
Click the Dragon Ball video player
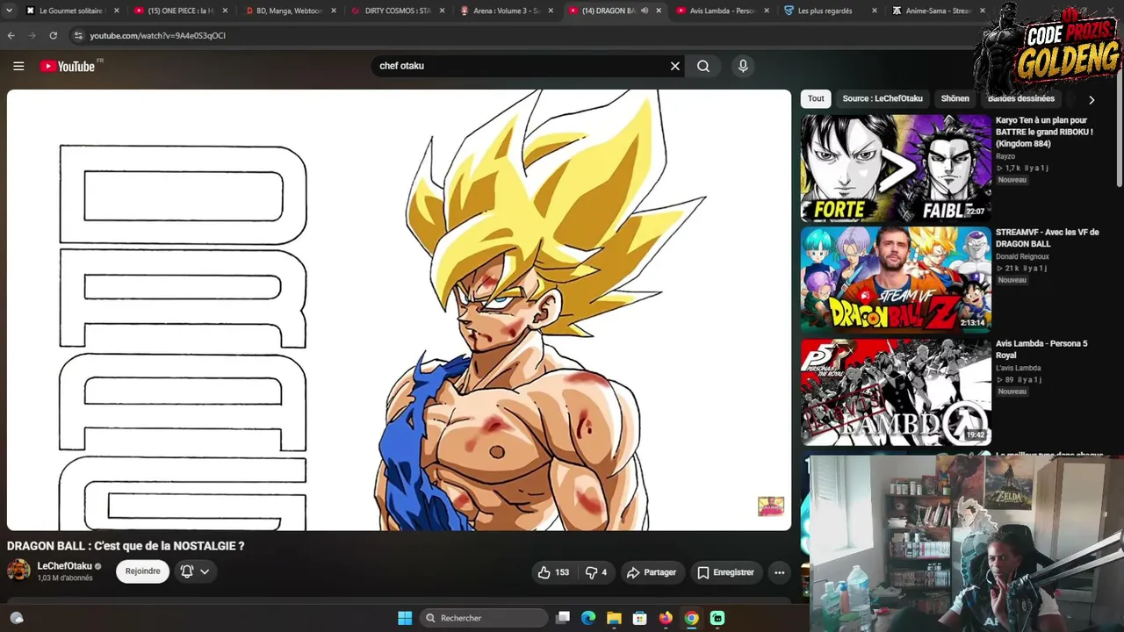tap(399, 310)
